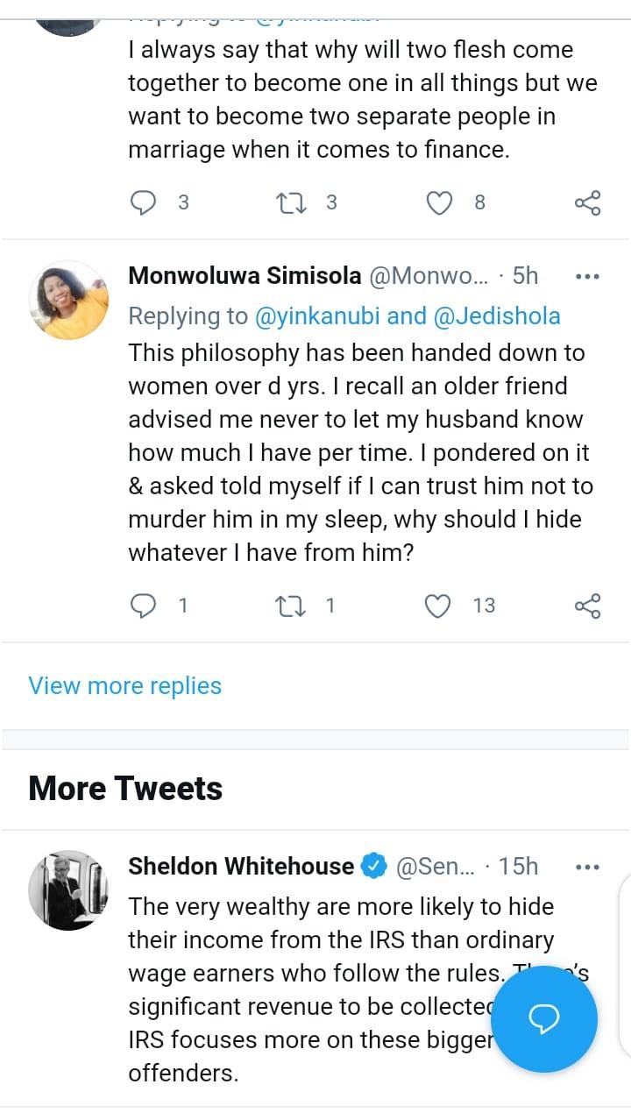Reply to Monwoluwa Simisola's tweet

click(142, 606)
